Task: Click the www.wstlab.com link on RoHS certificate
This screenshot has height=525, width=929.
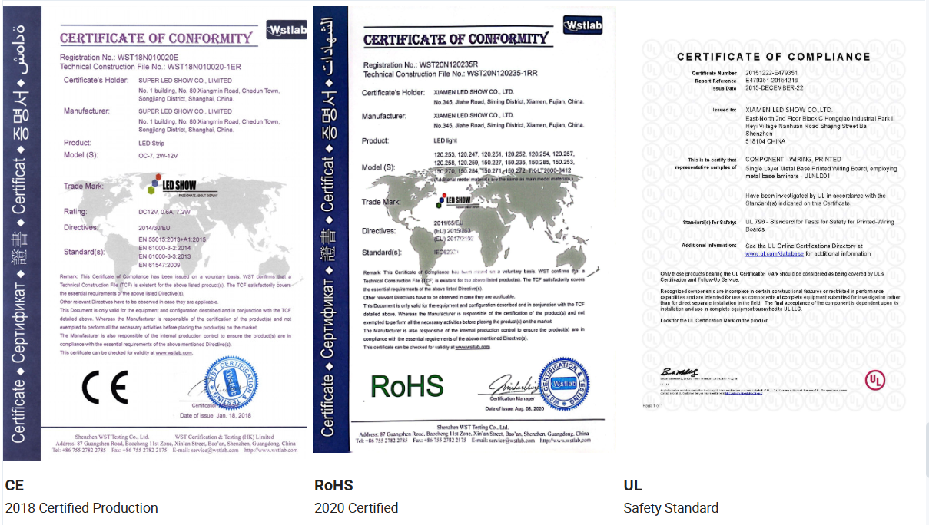Action: [473, 347]
